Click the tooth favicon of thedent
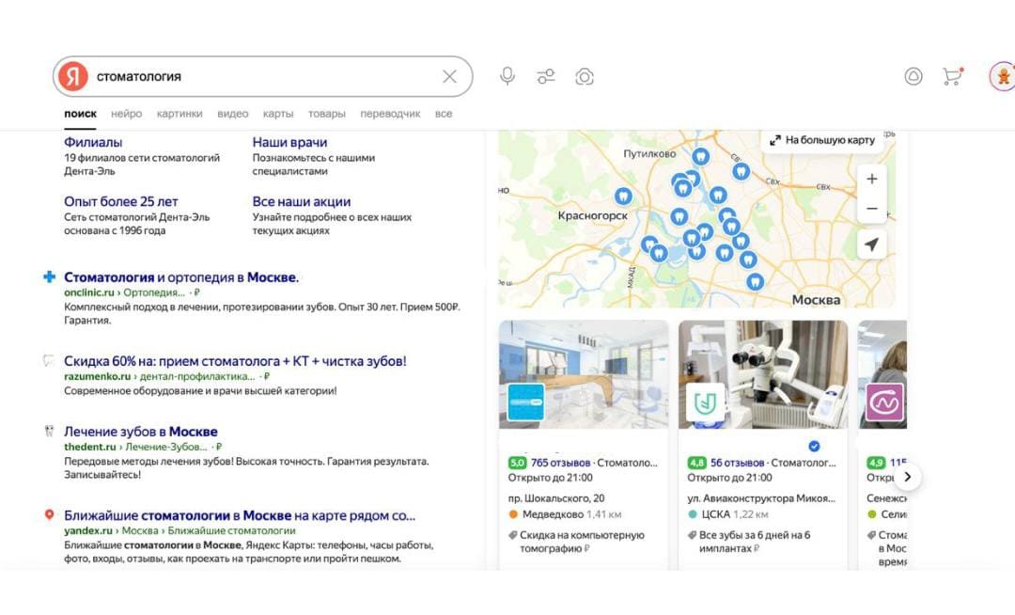The image size is (1015, 615). 49,431
